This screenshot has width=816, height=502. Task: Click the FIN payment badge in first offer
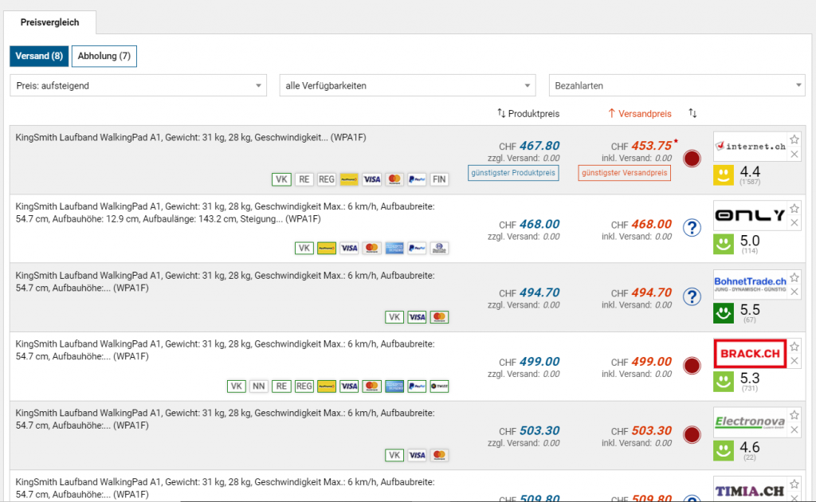439,179
